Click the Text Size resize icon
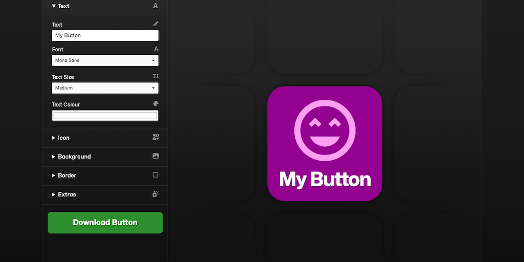 156,76
